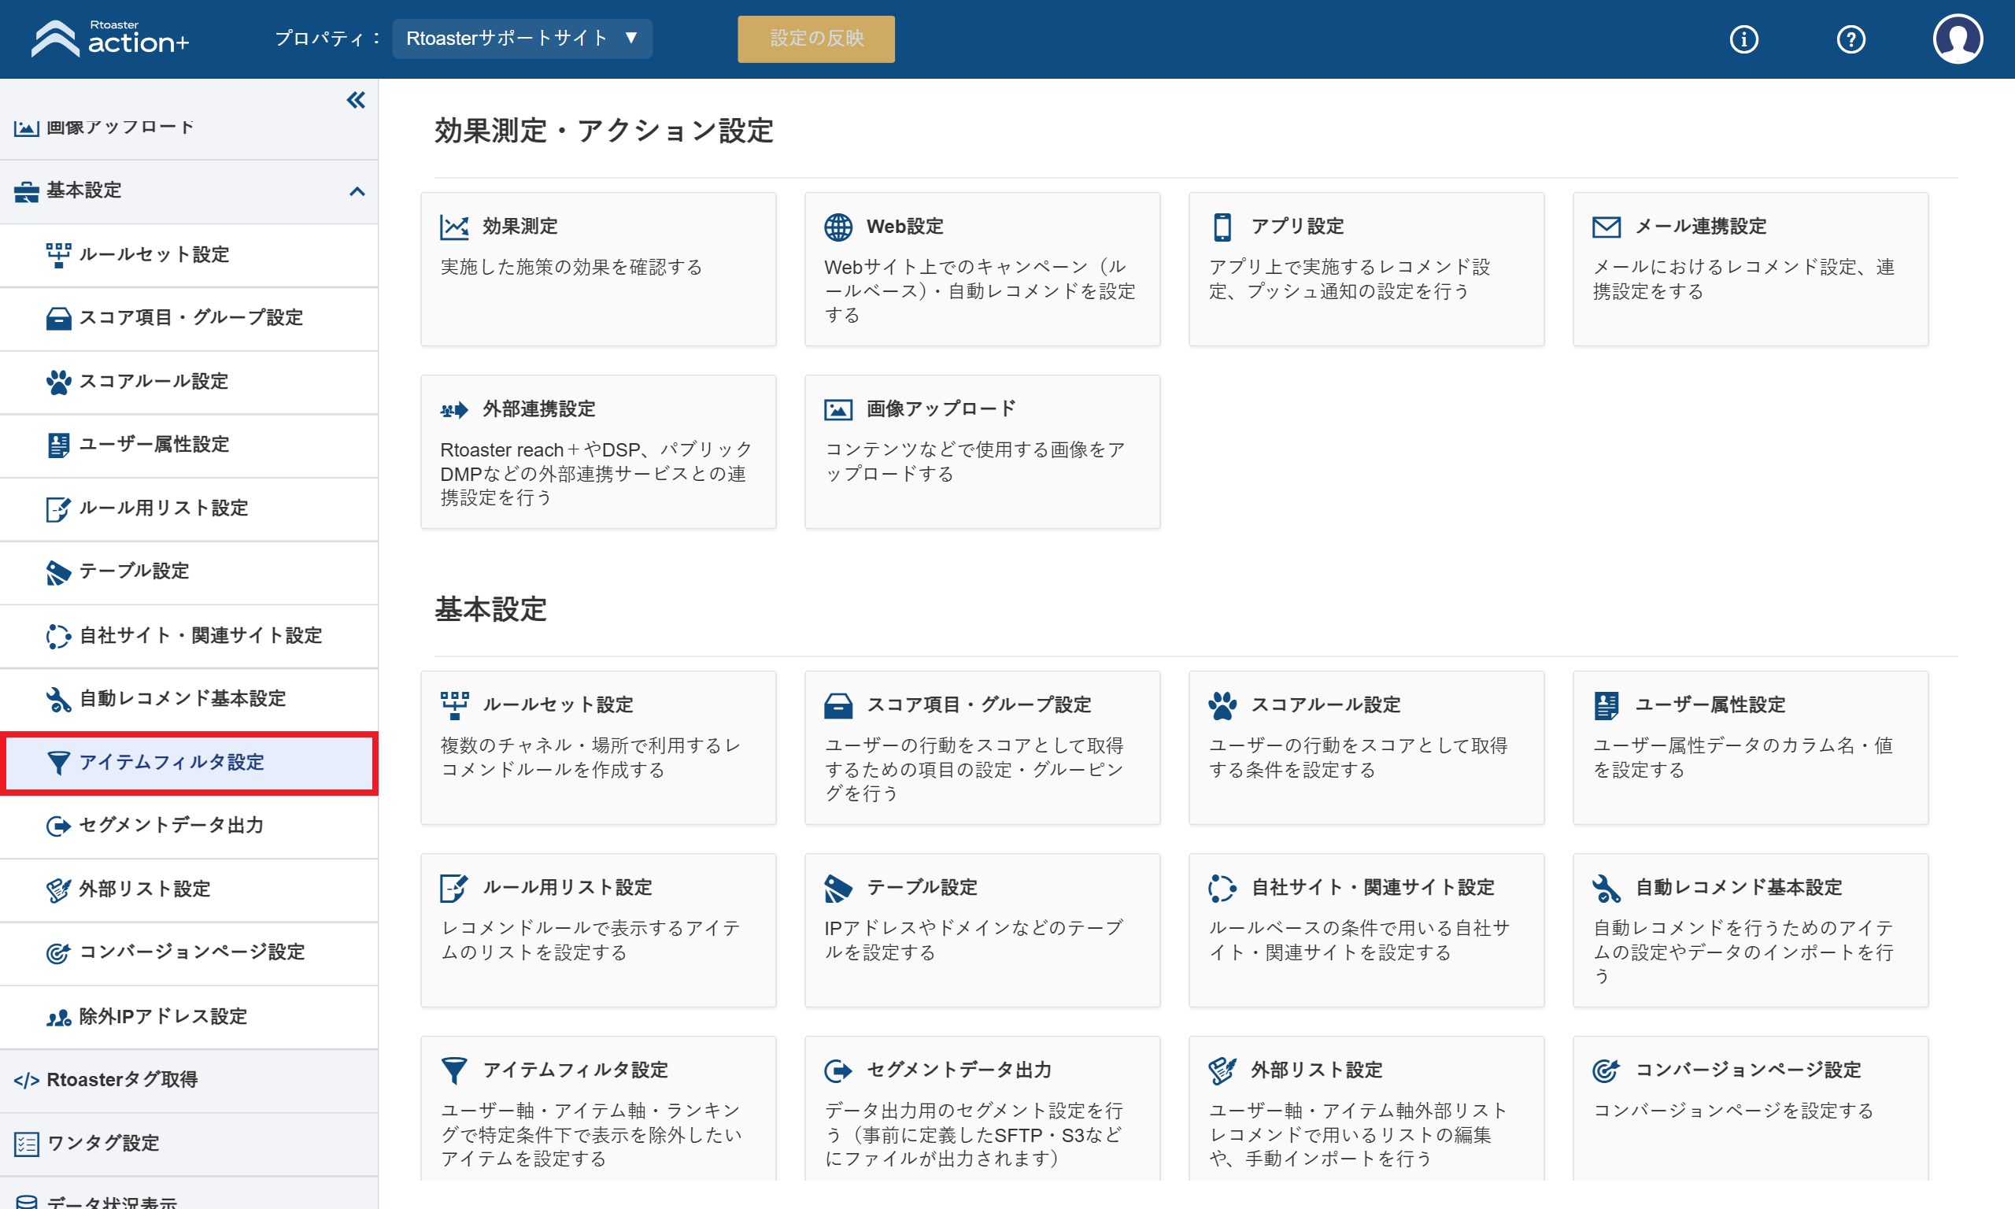2015x1209 pixels.
Task: Click the 設定の反映 button
Action: pos(816,39)
